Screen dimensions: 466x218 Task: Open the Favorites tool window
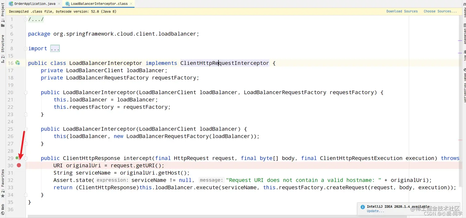[3, 183]
